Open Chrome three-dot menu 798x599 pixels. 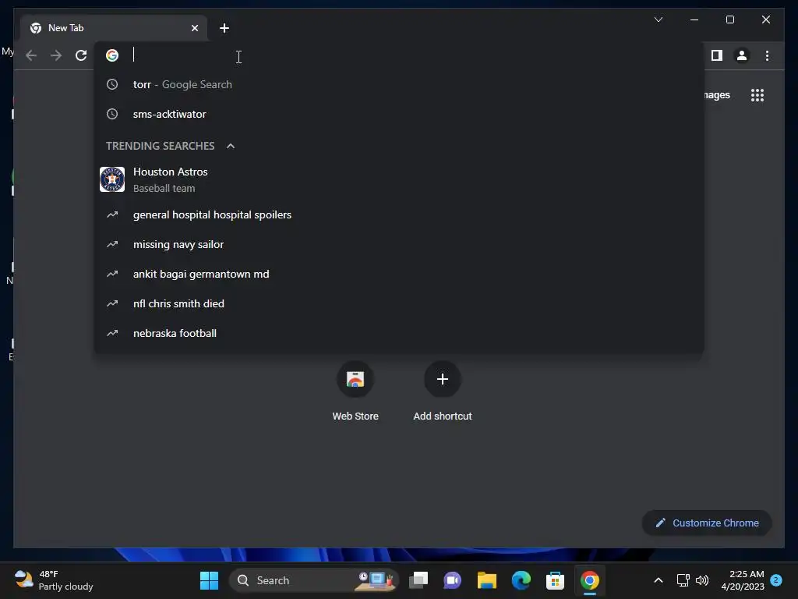coord(767,55)
